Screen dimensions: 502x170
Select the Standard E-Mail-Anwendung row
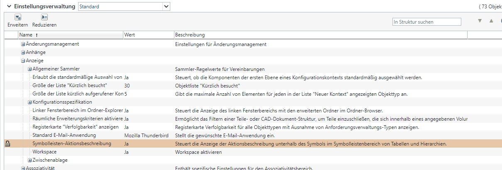[x=64, y=136]
